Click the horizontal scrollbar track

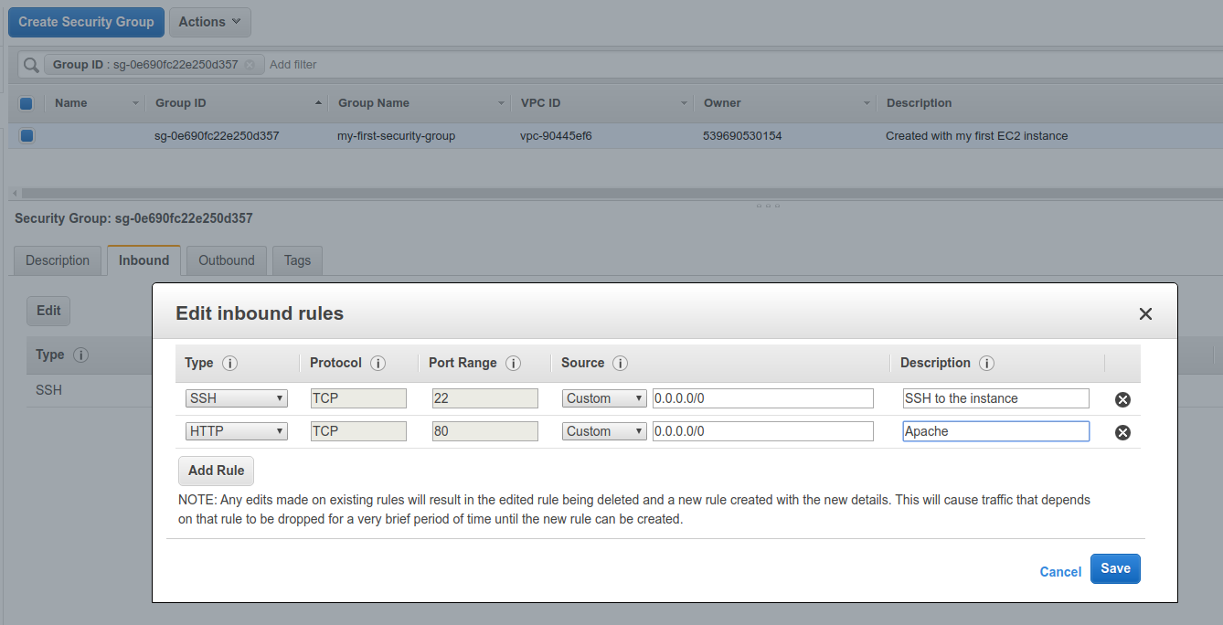click(622, 194)
